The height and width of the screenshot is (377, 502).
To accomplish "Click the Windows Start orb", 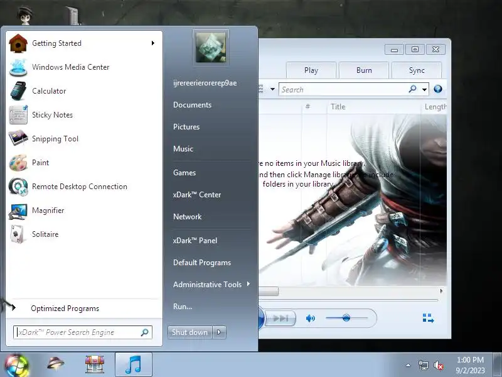I will (x=17, y=366).
